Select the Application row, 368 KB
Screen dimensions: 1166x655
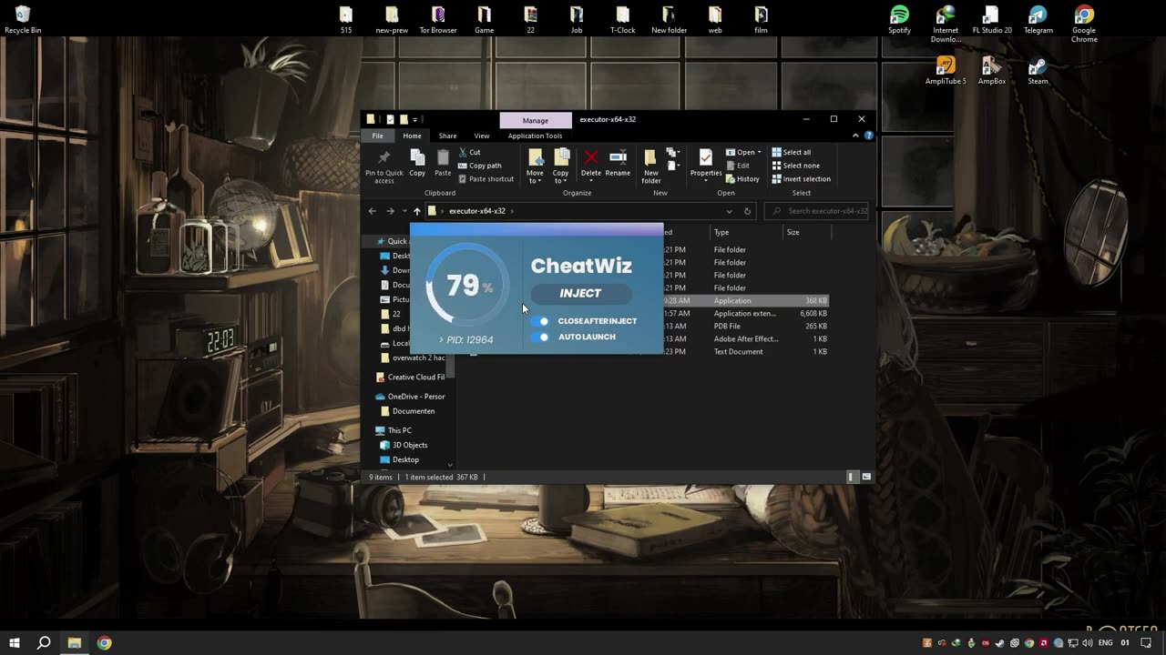click(745, 300)
